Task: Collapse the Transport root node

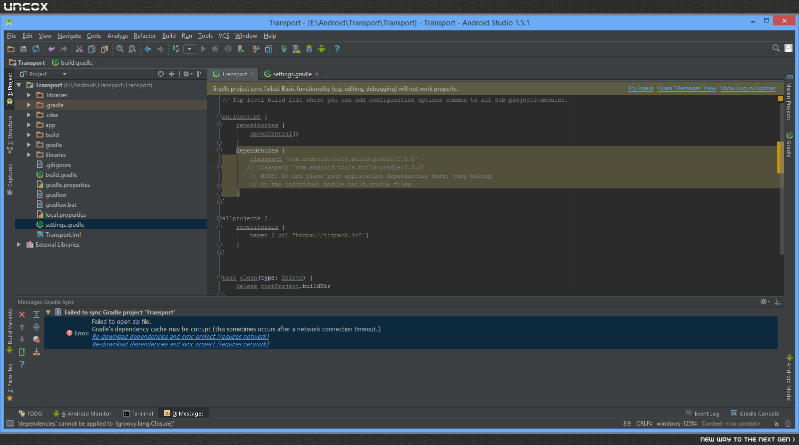Action: [x=19, y=85]
